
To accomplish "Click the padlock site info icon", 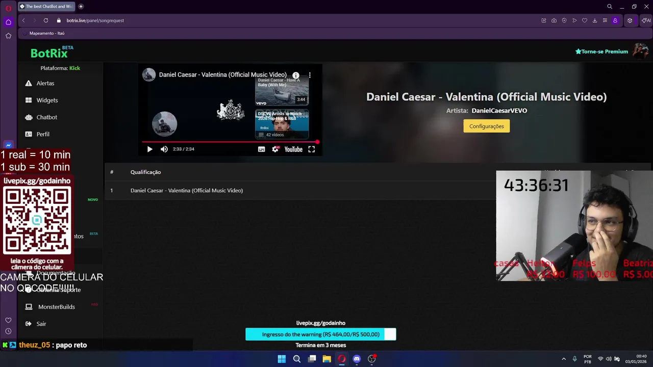I will click(59, 20).
